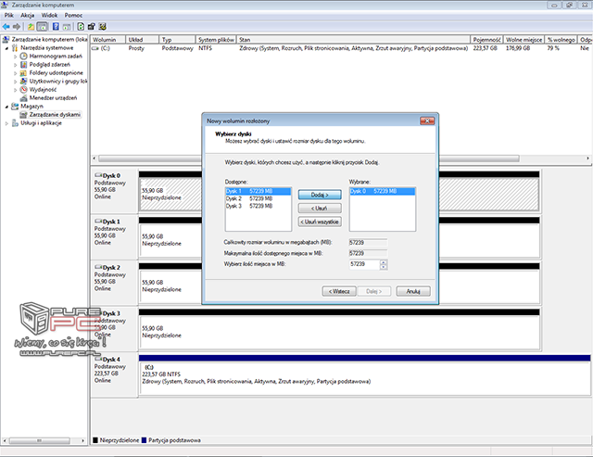Select the Użytkownicy i grupy lokalne icon
Viewport: 593px width, 457px height.
23,81
